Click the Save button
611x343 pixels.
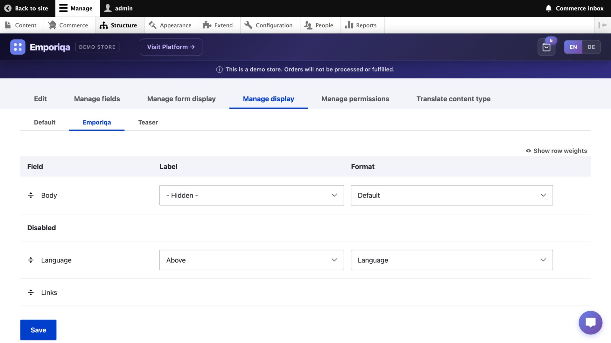38,330
